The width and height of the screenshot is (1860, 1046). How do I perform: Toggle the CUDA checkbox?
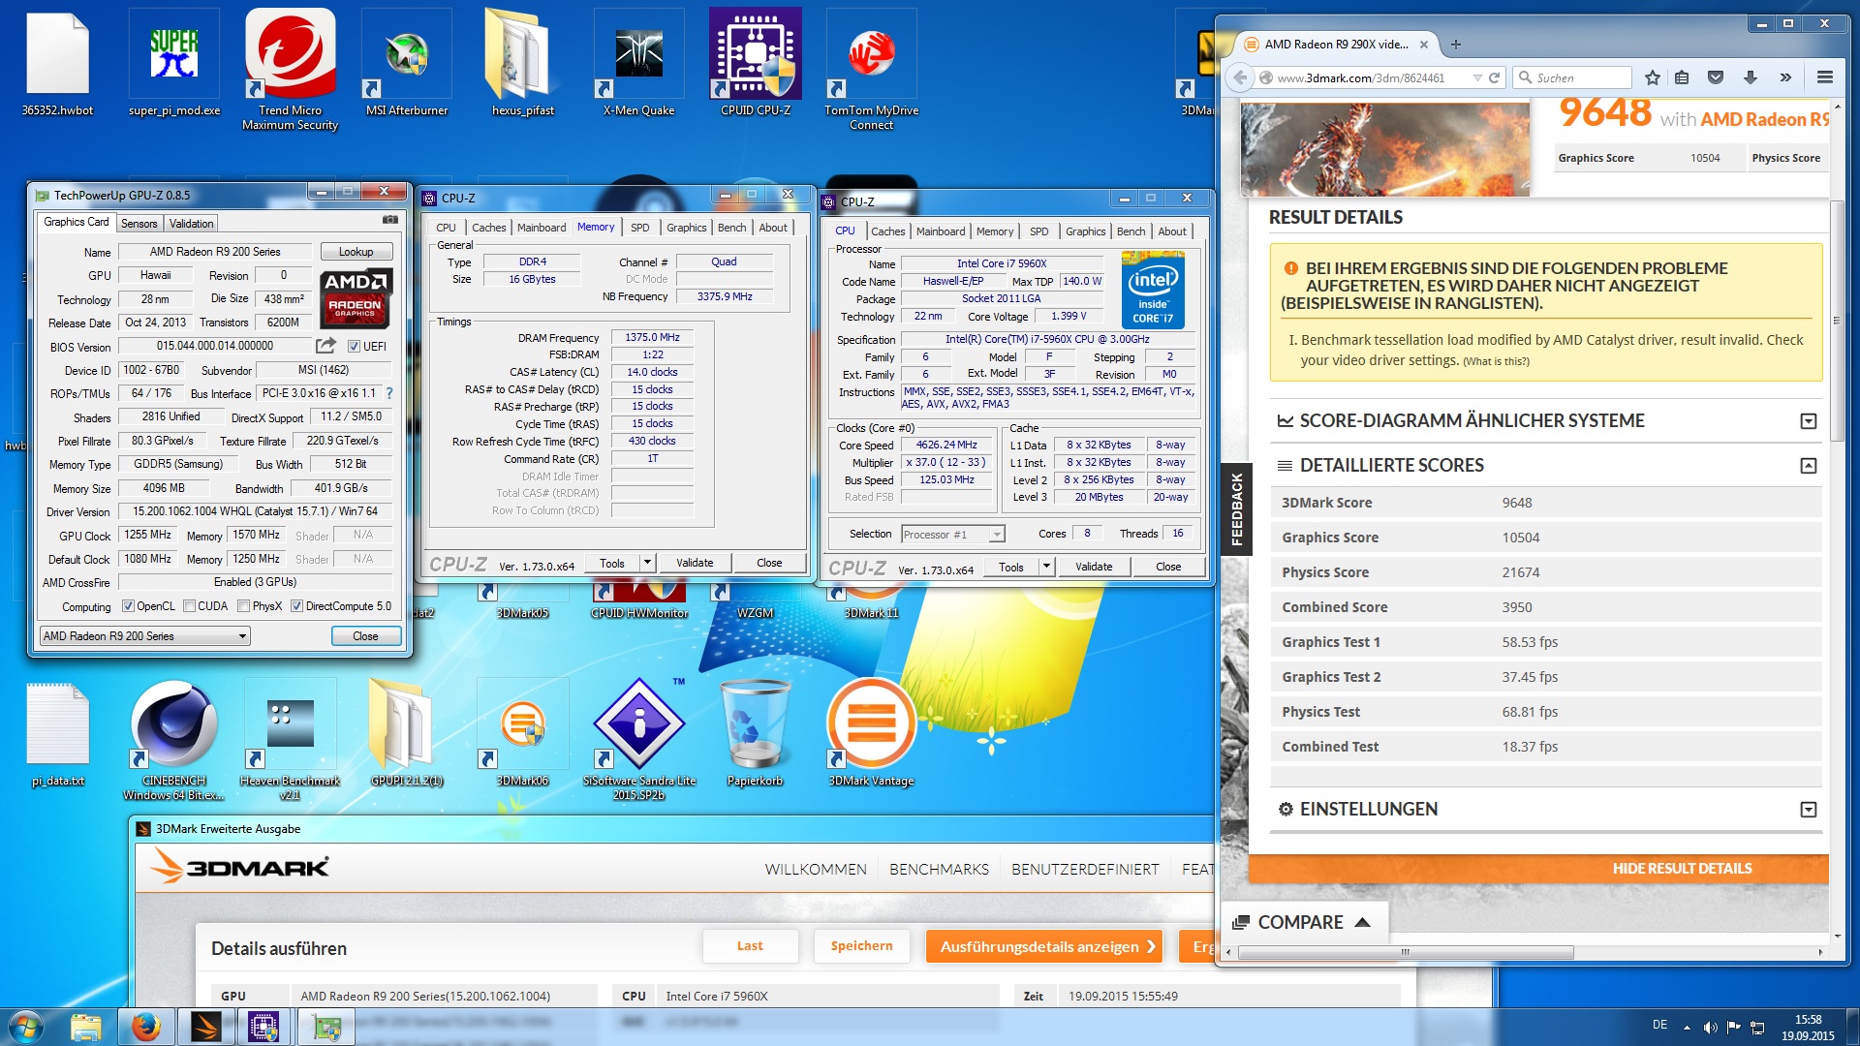[x=189, y=606]
